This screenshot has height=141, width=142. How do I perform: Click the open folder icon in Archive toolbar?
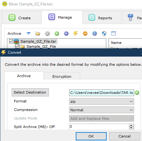[38, 34]
